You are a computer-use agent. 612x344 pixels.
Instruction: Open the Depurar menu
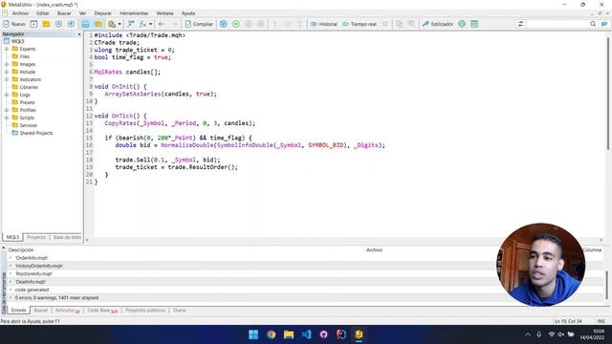102,13
